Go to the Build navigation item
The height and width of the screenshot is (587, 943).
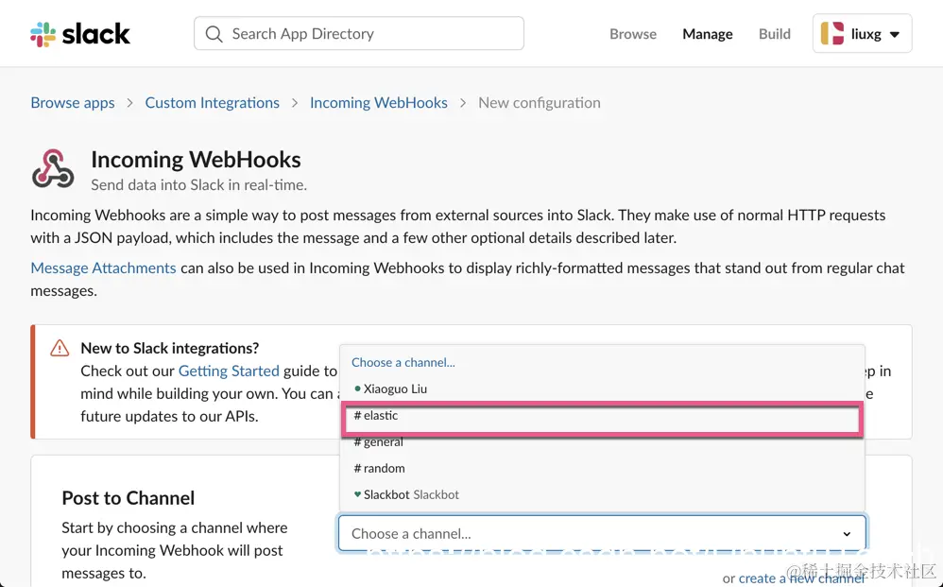775,34
